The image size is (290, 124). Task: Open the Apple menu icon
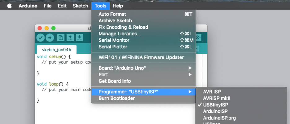click(9, 6)
